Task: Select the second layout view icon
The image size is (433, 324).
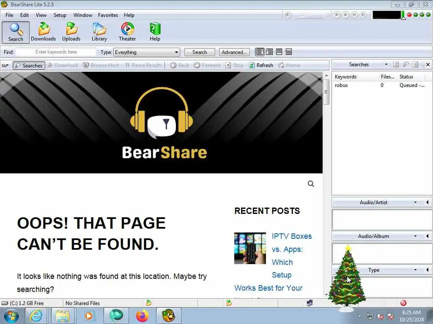Action: pyautogui.click(x=269, y=52)
